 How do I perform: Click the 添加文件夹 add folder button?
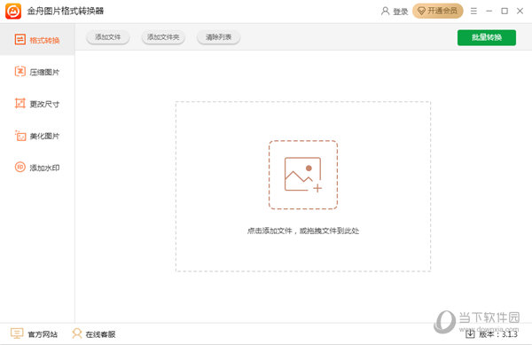pos(163,37)
